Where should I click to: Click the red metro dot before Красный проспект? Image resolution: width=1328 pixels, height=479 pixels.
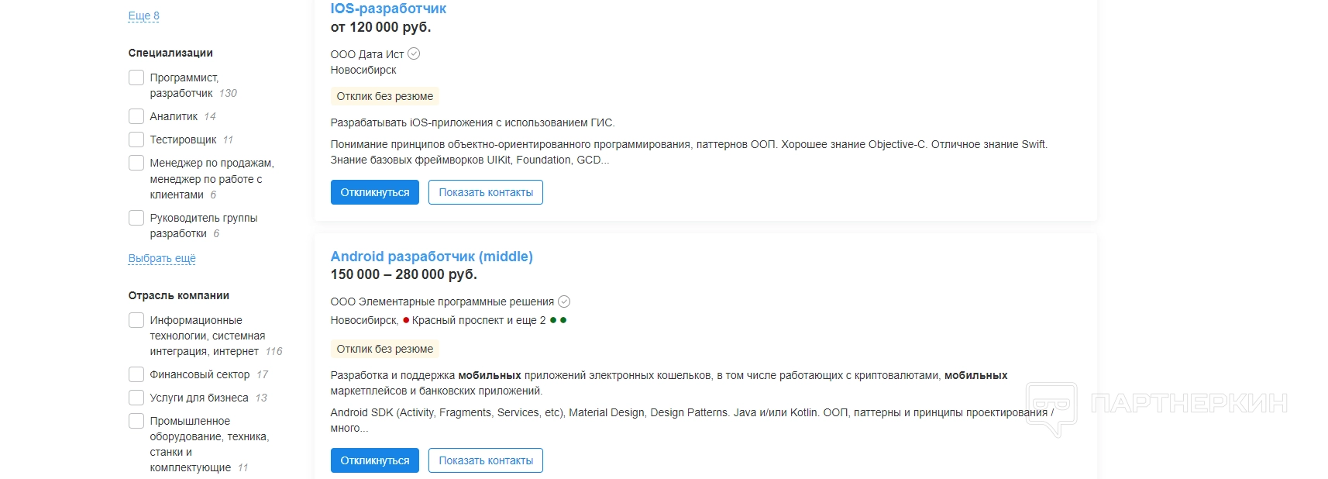click(406, 320)
